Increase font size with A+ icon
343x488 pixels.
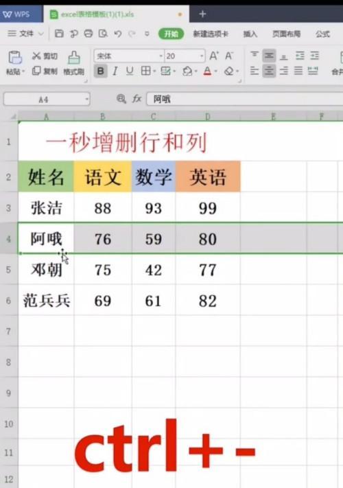(x=214, y=56)
